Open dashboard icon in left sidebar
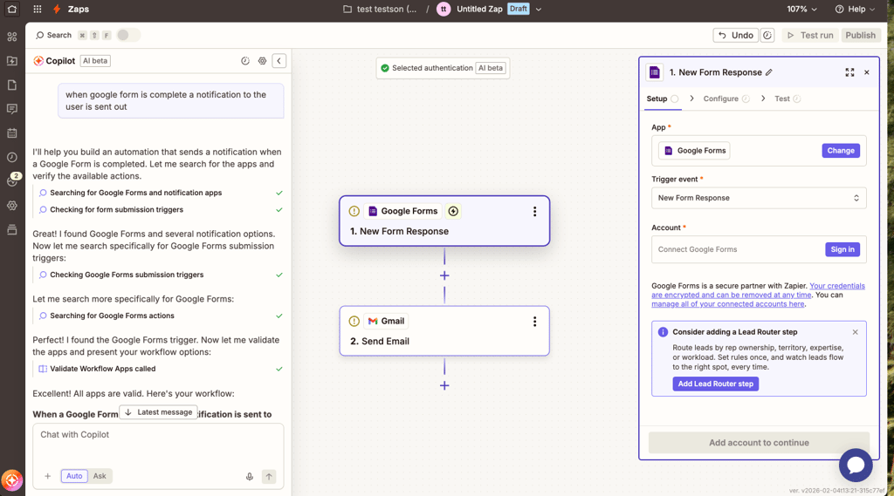The height and width of the screenshot is (496, 894). [x=12, y=37]
